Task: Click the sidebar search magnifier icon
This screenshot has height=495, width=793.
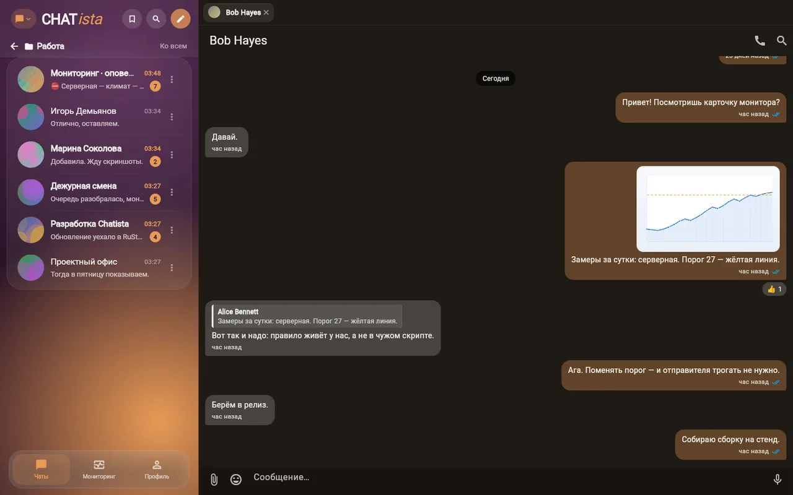Action: [x=156, y=19]
